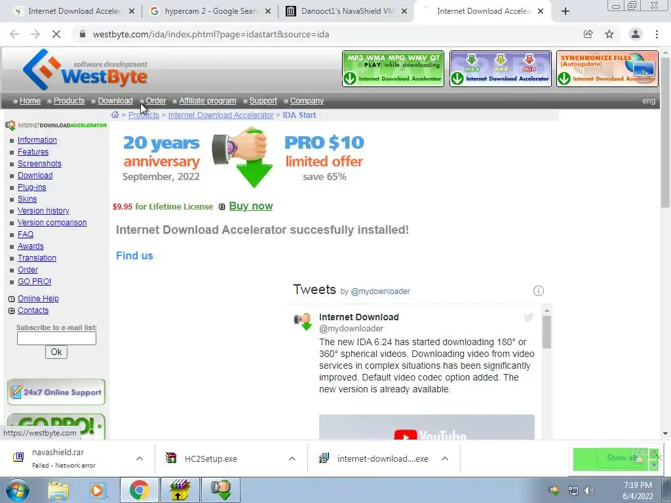Click the Synchronize Files autoupdate banner
671x503 pixels.
tap(607, 69)
